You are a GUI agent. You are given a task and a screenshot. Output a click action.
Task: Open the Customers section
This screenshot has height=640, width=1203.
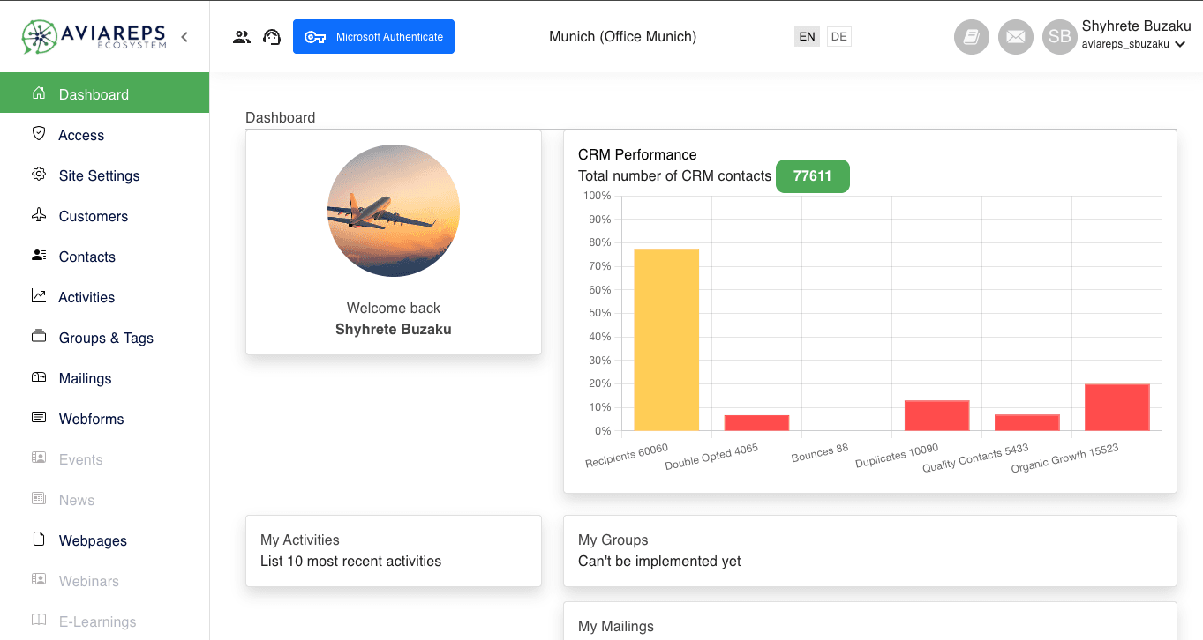coord(92,216)
